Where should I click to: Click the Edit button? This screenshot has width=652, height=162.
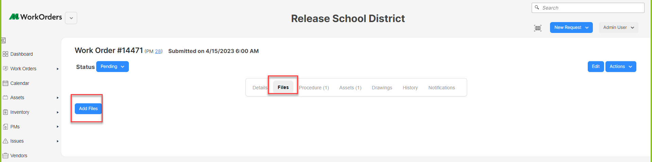click(596, 67)
